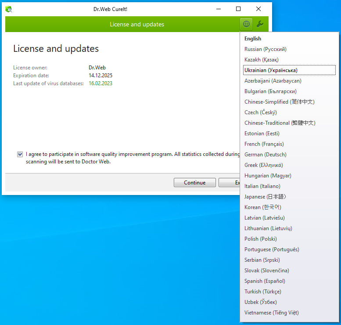Switch to Chinese-Simplified language
341x325 pixels.
[x=289, y=102]
